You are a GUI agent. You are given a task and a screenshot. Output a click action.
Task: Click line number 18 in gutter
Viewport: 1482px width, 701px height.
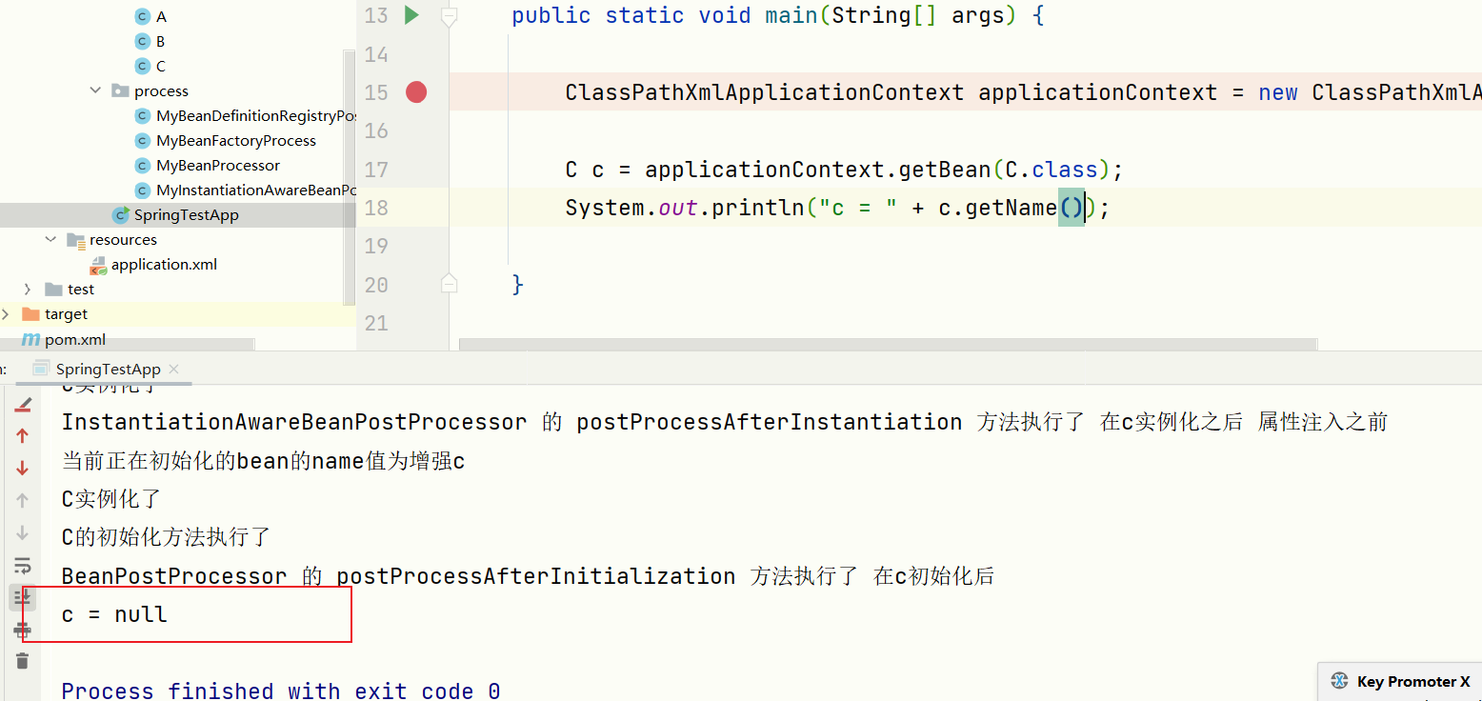click(x=376, y=208)
